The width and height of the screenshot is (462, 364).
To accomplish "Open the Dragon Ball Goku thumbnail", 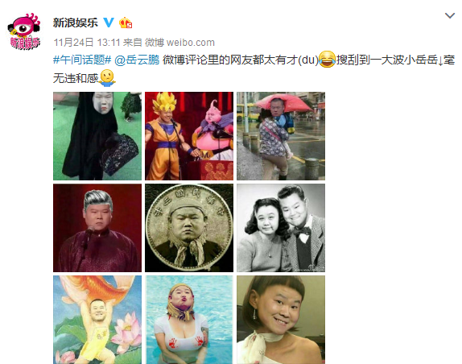I will click(x=189, y=136).
